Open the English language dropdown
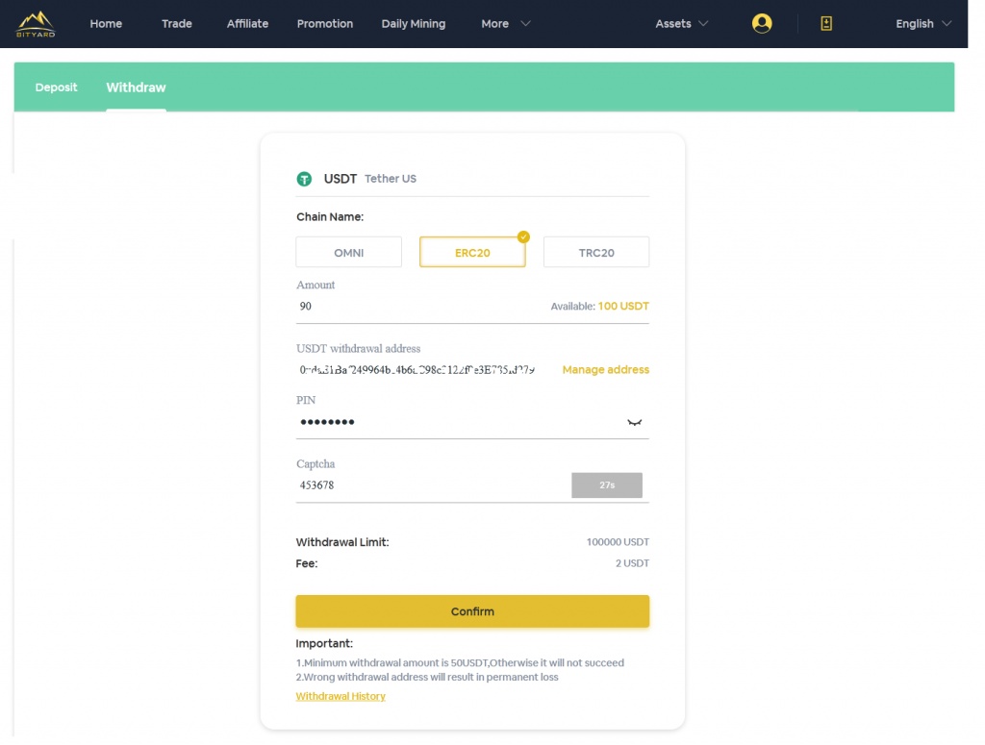Viewport: 985px width, 745px height. tap(922, 24)
